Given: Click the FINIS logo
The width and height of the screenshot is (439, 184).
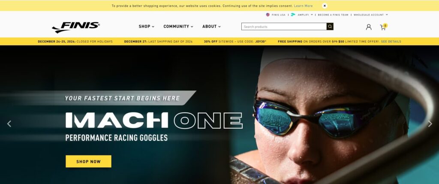Looking at the screenshot, I should (x=75, y=27).
